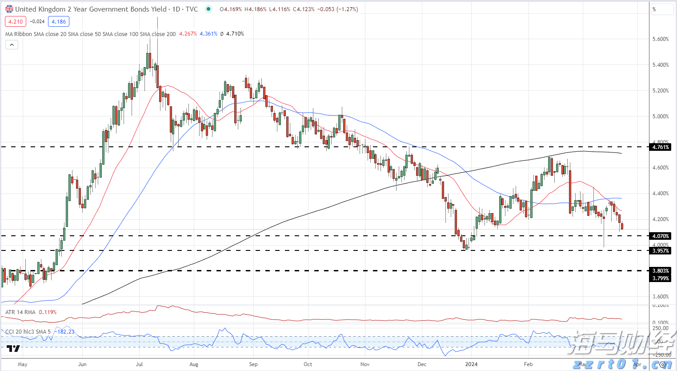This screenshot has height=371, width=677.
Task: Click the H4.186% high value
Action: (255, 9)
